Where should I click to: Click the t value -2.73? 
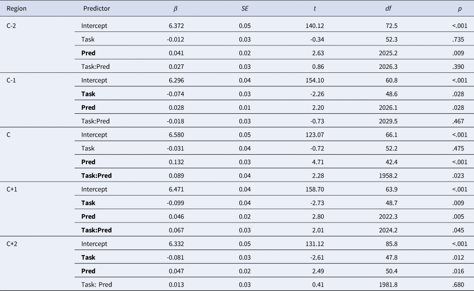pyautogui.click(x=320, y=203)
